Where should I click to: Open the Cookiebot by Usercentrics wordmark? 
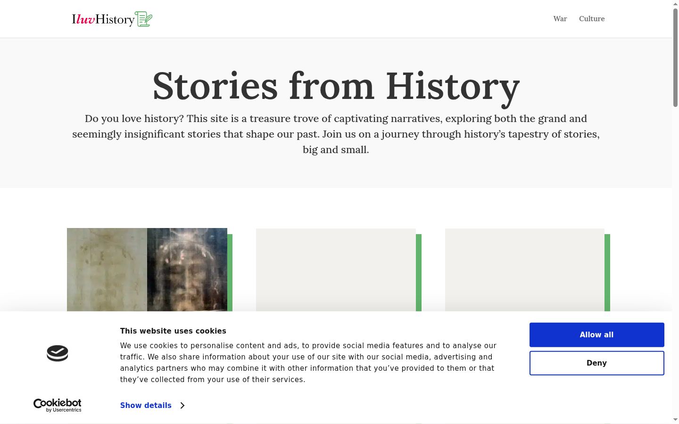click(x=58, y=405)
